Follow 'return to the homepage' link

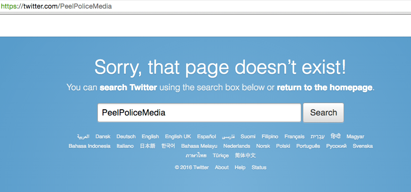[x=325, y=87]
